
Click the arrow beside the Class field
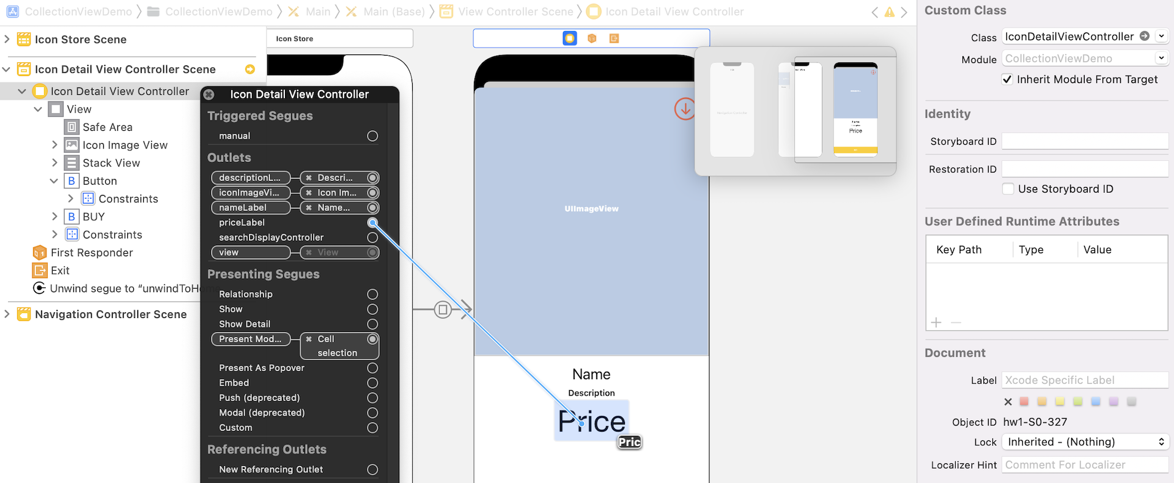[1145, 37]
